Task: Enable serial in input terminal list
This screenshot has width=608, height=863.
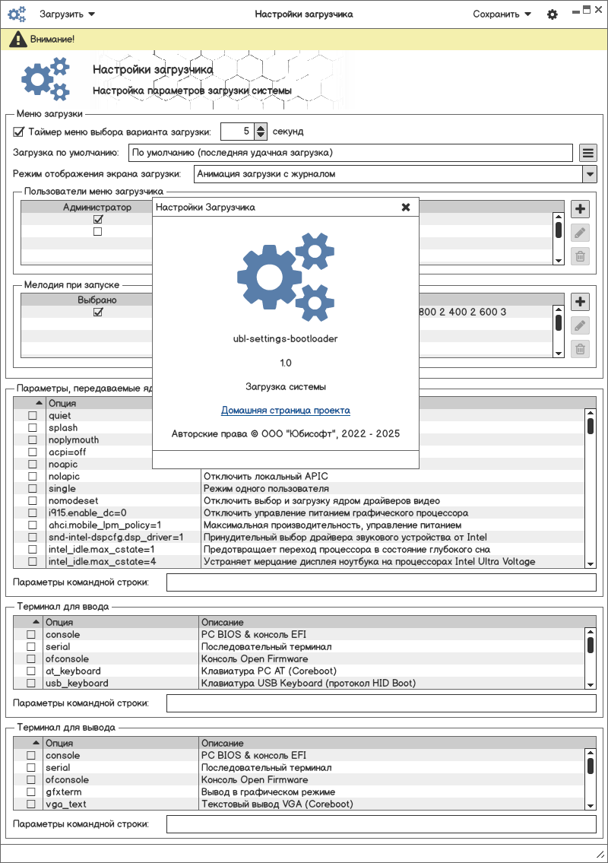Action: [x=31, y=647]
